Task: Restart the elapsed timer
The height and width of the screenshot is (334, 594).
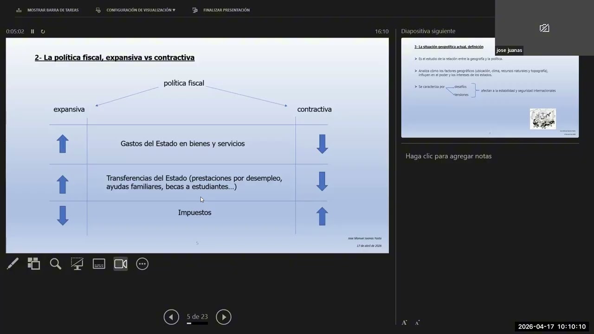Action: [x=43, y=32]
